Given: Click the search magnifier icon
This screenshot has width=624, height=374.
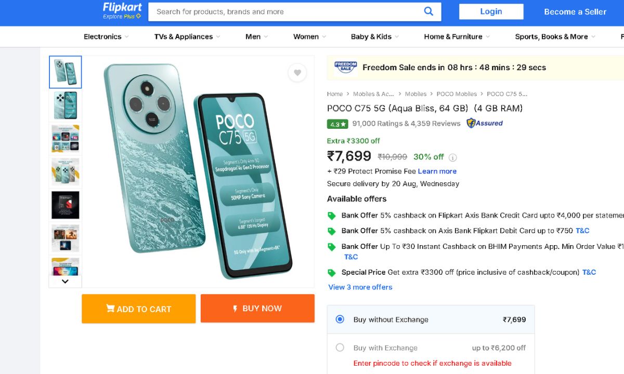Looking at the screenshot, I should pyautogui.click(x=428, y=11).
